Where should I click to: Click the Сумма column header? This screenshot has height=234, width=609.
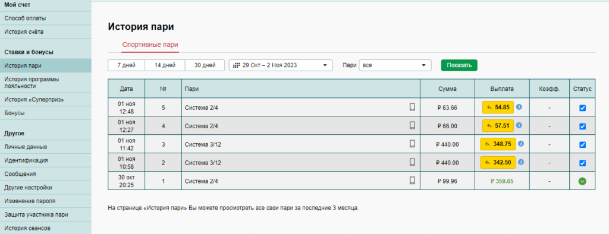click(447, 89)
